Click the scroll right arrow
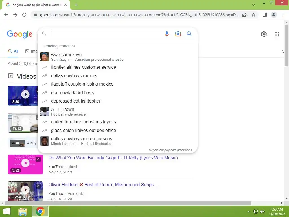Screen dimensions: 289x217 [x=282, y=203]
